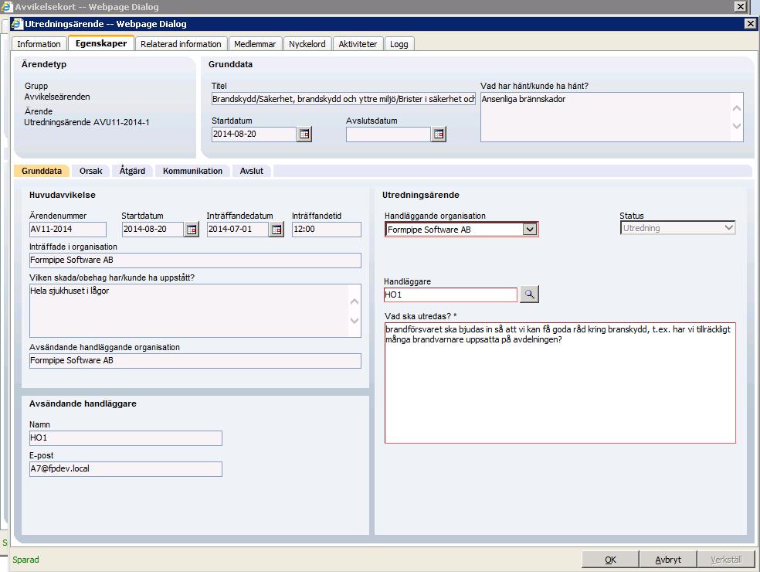This screenshot has width=760, height=572.
Task: Click the Utredningsärende AVU11-2014-1 text
Action: point(87,122)
